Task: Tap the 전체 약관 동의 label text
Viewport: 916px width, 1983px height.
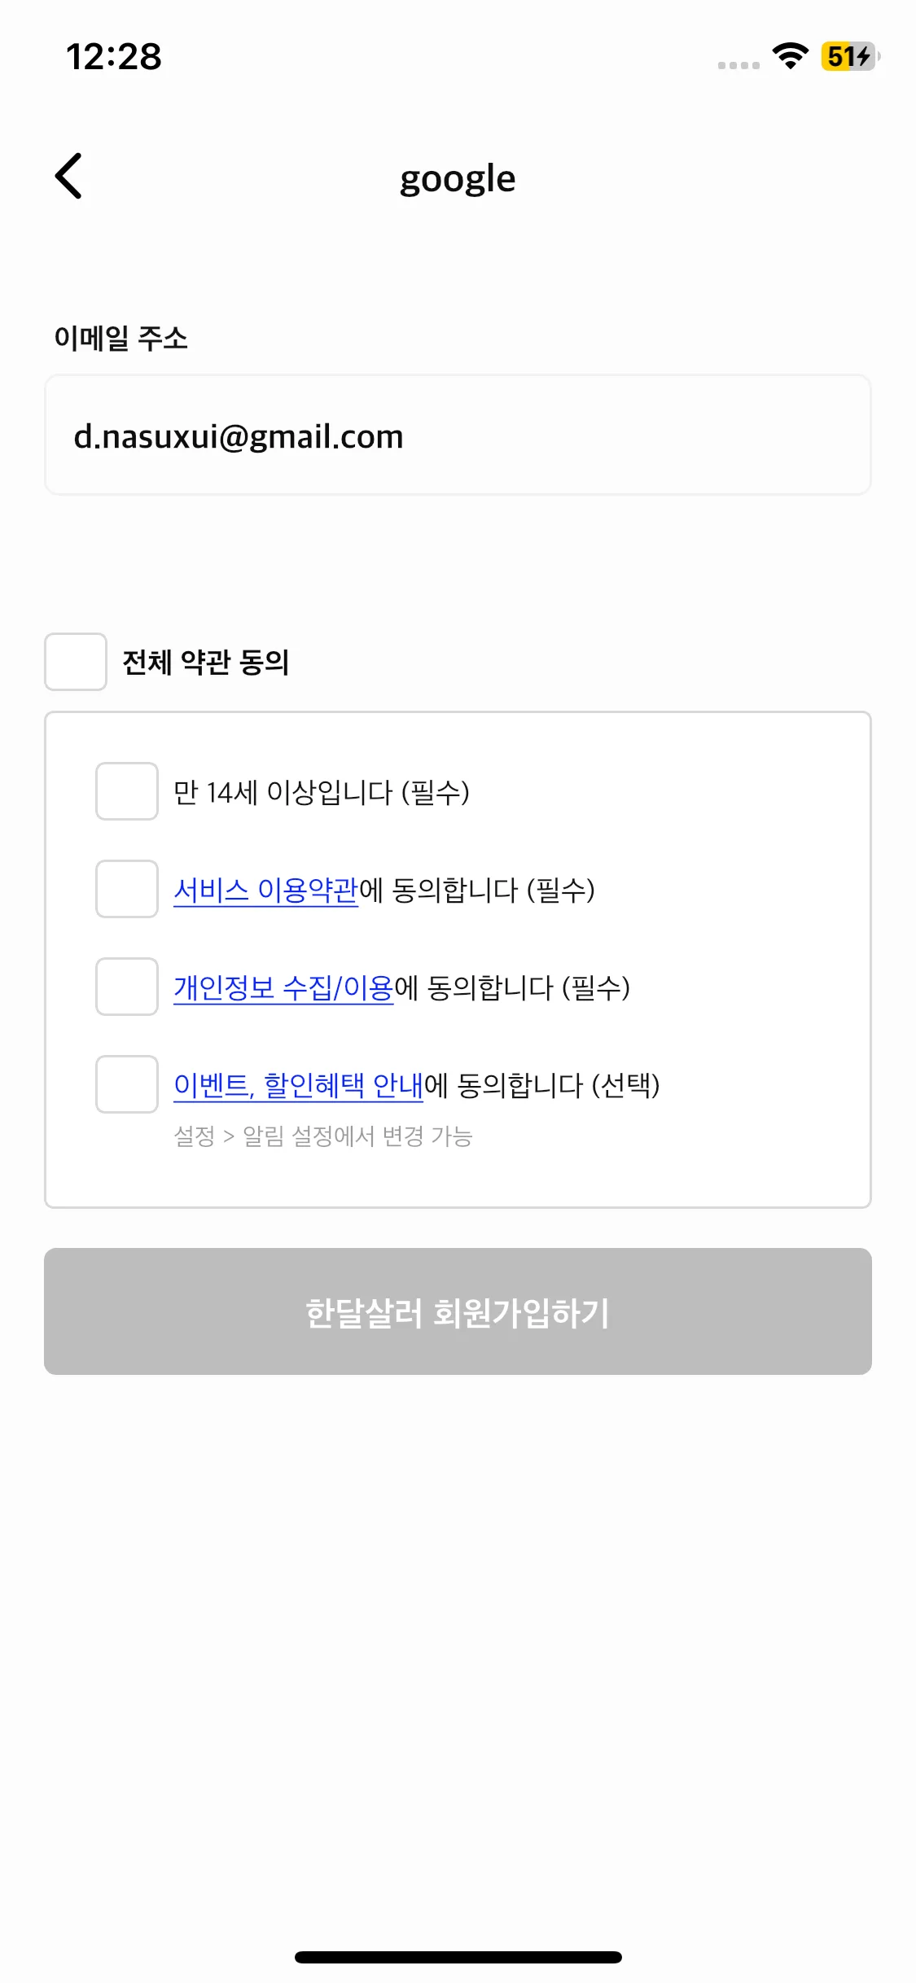Action: point(206,662)
